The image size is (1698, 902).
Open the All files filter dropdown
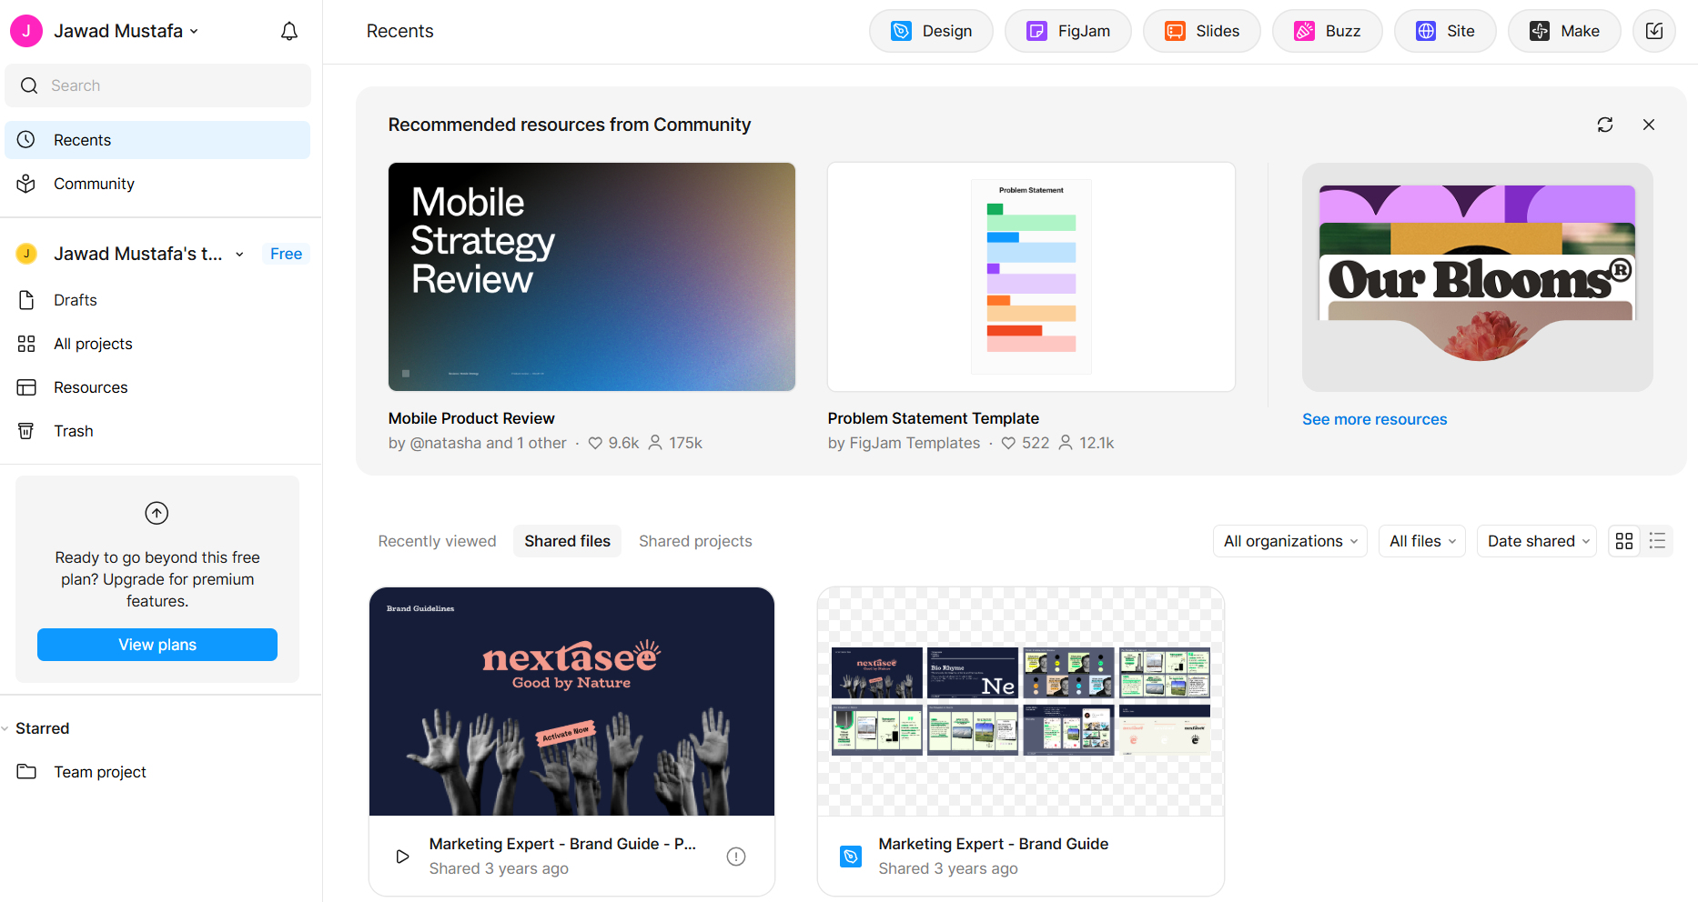(1421, 541)
